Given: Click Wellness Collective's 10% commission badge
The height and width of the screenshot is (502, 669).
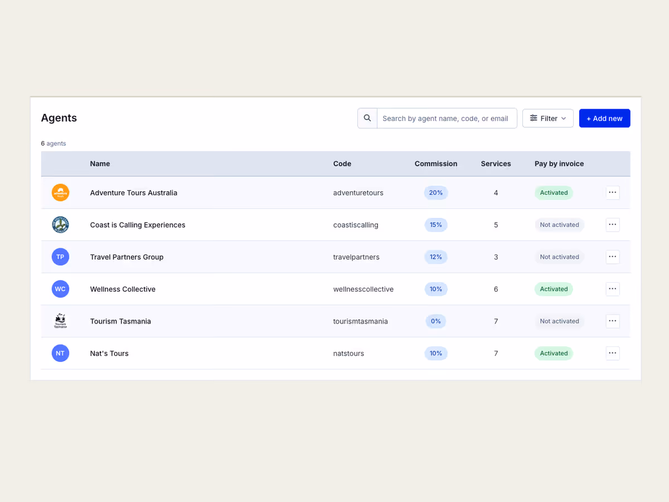Looking at the screenshot, I should coord(436,289).
